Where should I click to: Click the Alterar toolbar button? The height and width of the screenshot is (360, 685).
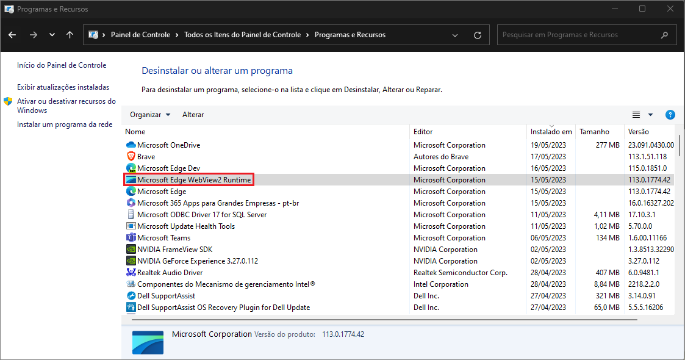click(x=193, y=115)
